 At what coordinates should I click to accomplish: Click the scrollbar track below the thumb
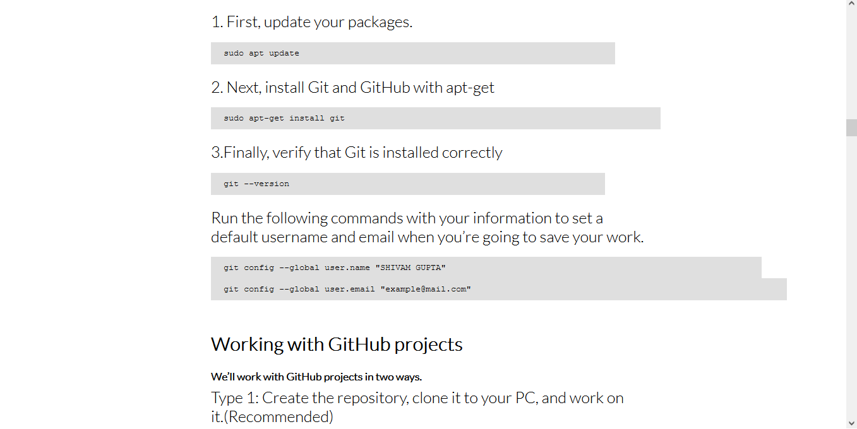coord(851,276)
